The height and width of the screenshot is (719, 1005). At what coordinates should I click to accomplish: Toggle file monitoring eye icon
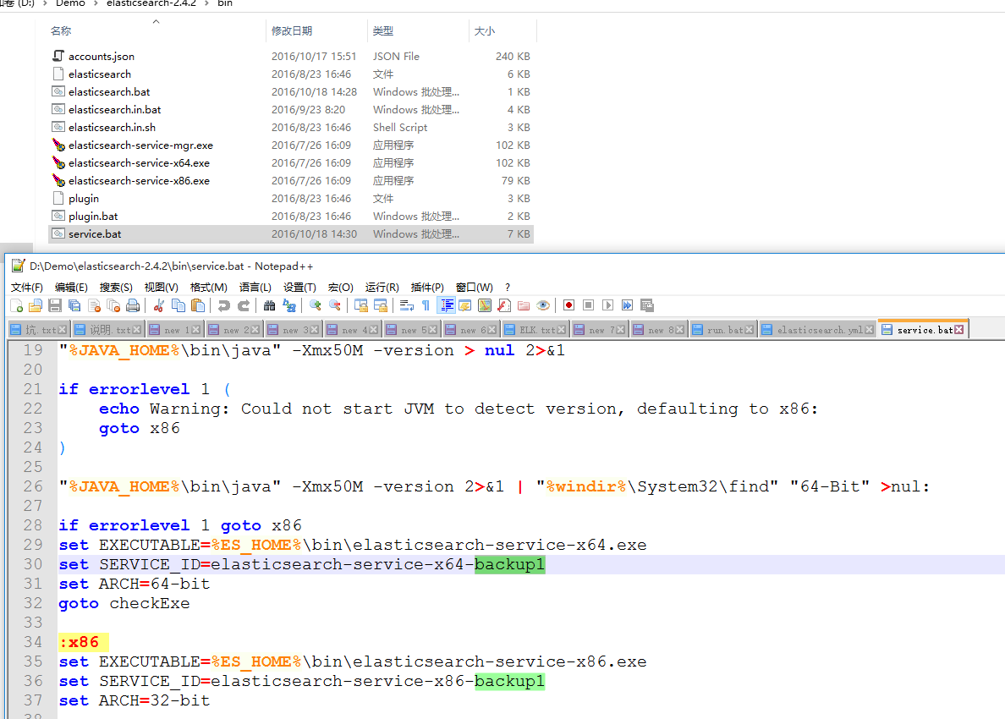(543, 305)
